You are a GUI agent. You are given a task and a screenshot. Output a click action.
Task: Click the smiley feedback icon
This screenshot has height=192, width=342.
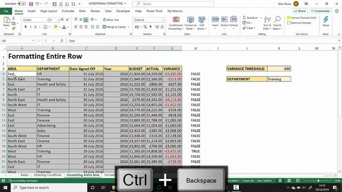(337, 11)
